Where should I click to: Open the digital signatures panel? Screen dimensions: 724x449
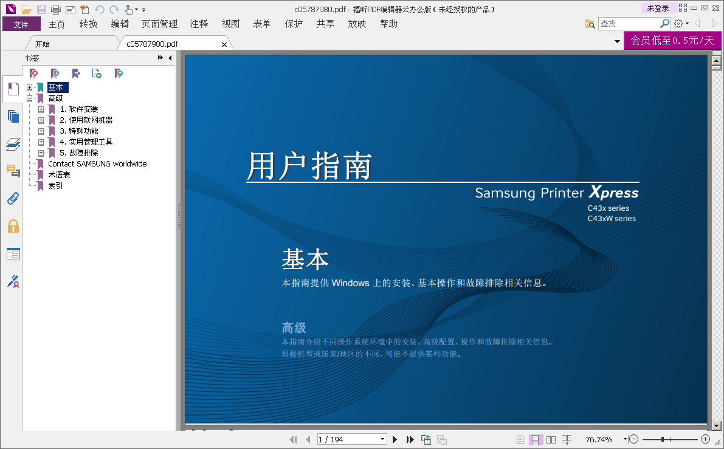tap(13, 281)
